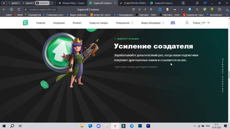Click the address bar padlock icon

(x=26, y=10)
